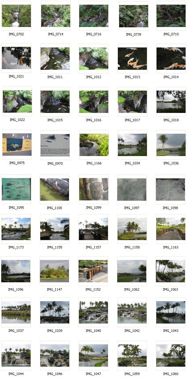The image size is (189, 380).
Task: Select the IMG_0702 waterfall thumbnail
Action: pyautogui.click(x=16, y=16)
